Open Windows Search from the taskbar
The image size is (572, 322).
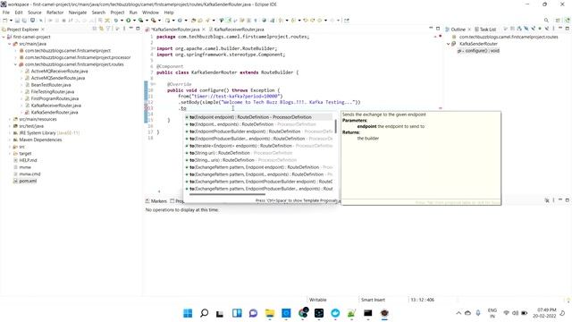point(205,313)
